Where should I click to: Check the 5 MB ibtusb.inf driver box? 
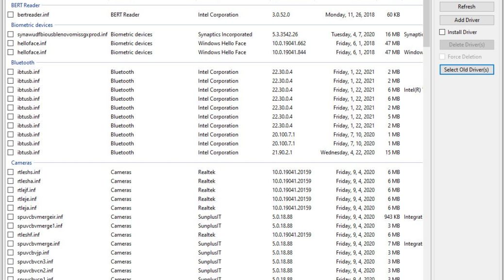click(11, 117)
